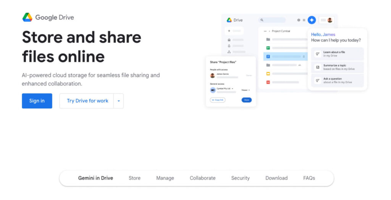Viewport: 391px width, 200px height.
Task: Click the bell notifications icon in mockup sidebar
Action: 229,46
